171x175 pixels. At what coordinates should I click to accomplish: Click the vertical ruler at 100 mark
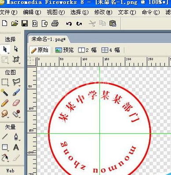coord(31,109)
